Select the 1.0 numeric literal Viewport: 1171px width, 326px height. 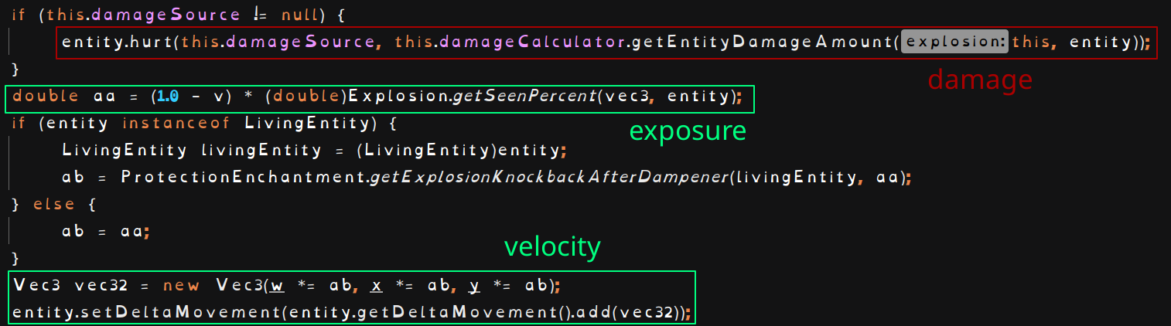click(x=168, y=97)
